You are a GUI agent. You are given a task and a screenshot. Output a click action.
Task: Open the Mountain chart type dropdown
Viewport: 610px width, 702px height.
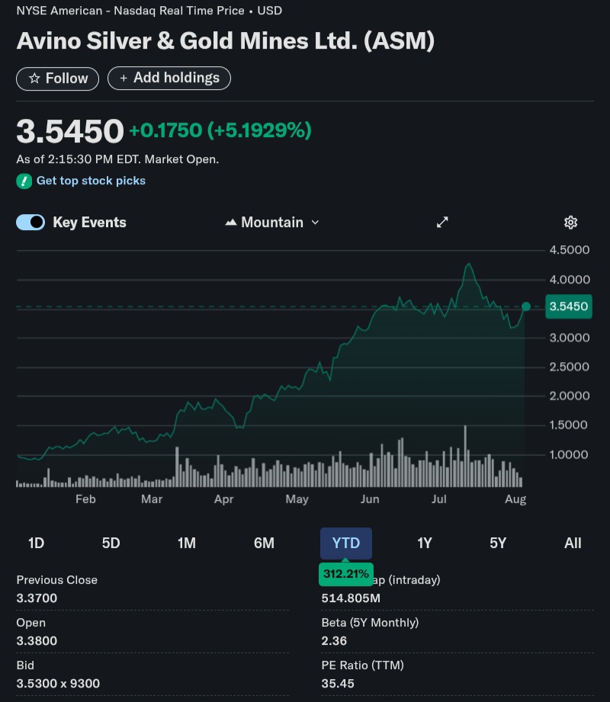272,222
